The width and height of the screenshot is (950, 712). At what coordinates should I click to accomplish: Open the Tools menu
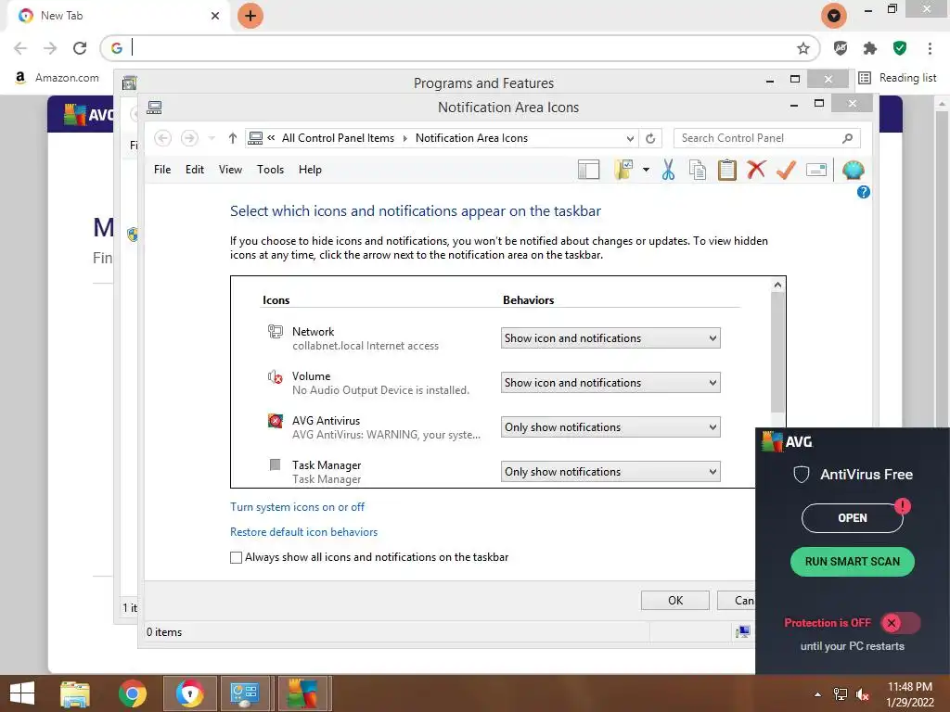(270, 171)
